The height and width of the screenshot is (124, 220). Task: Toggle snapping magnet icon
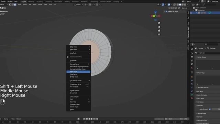pyautogui.click(x=90, y=4)
